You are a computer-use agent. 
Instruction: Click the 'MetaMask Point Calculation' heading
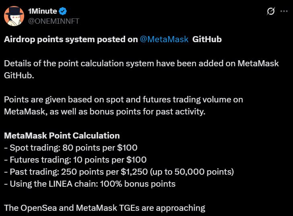(x=62, y=135)
